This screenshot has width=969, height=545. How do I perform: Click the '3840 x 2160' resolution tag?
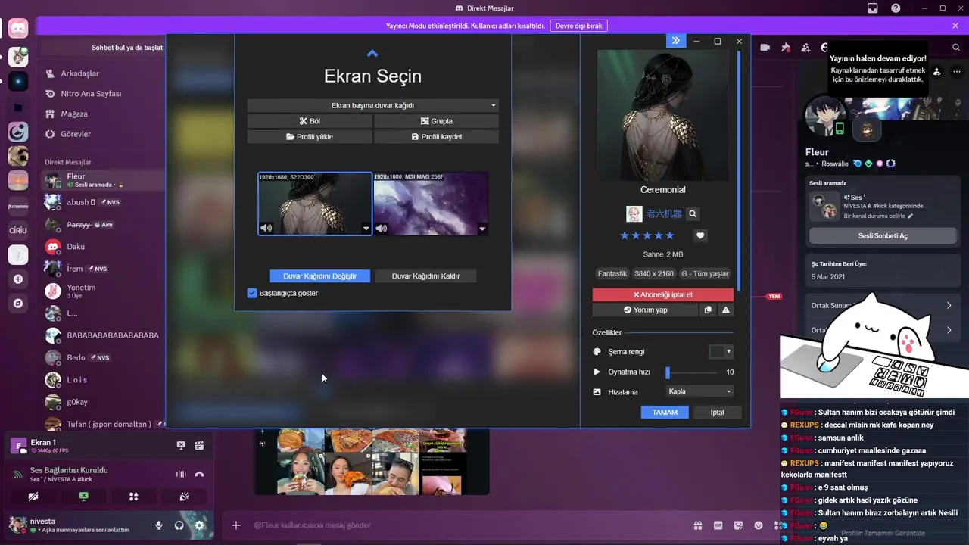click(x=654, y=273)
